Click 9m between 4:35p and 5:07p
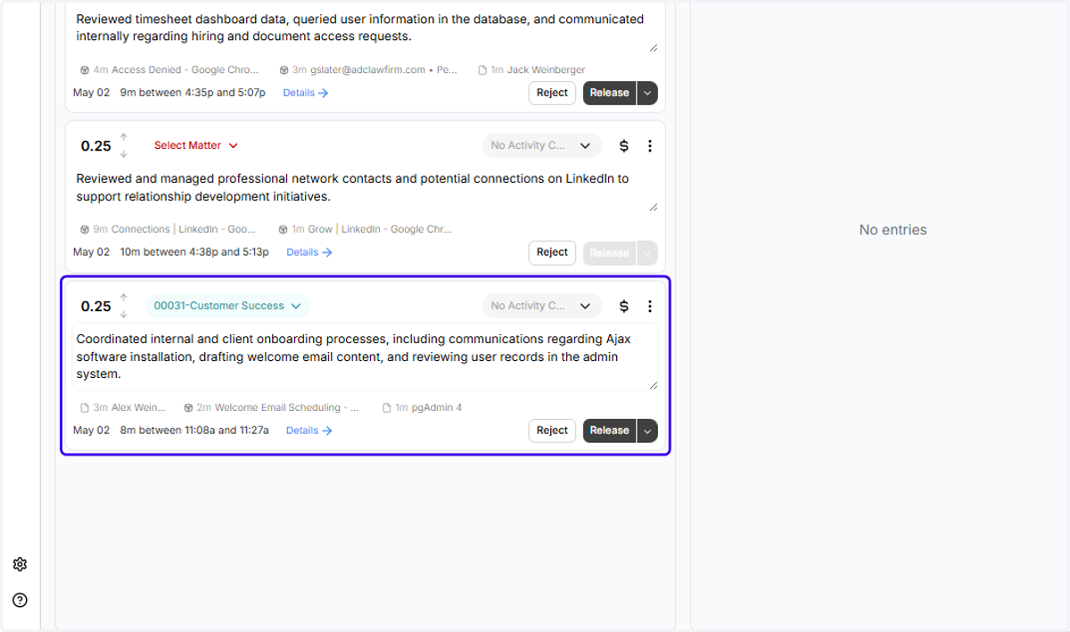 [193, 93]
